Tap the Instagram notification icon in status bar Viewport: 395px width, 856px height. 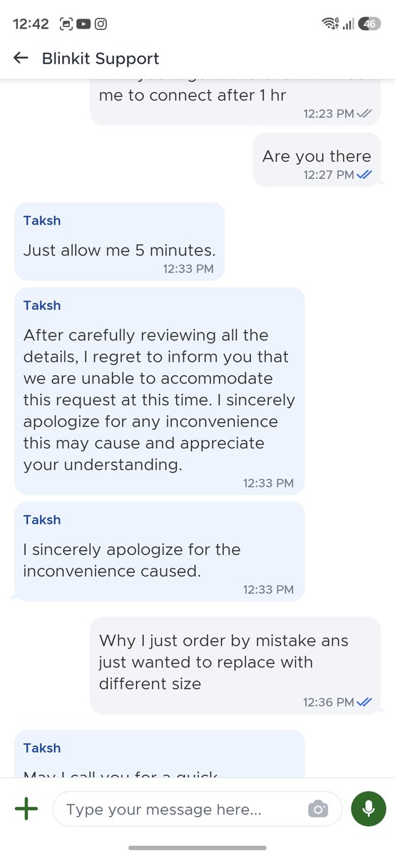(x=101, y=24)
